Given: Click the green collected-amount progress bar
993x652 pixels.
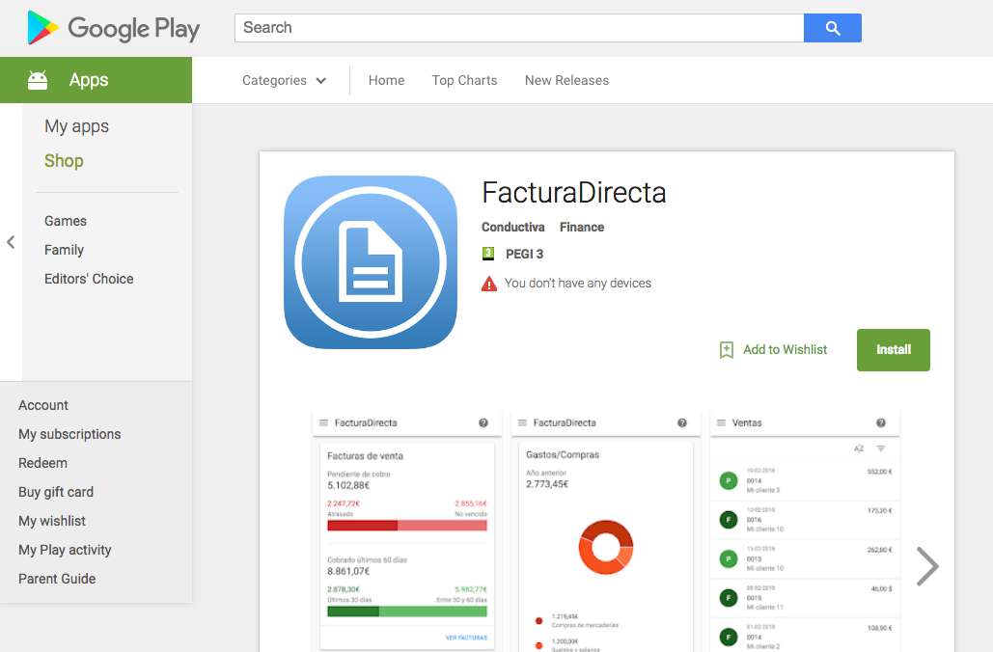Looking at the screenshot, I should (x=406, y=611).
